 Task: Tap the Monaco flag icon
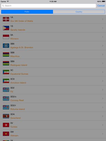tap(6, 37)
